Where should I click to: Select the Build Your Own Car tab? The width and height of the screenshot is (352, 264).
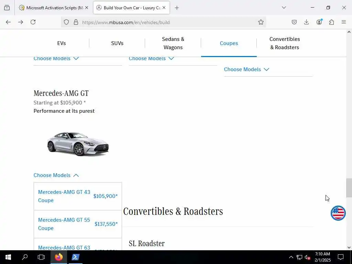click(x=132, y=8)
